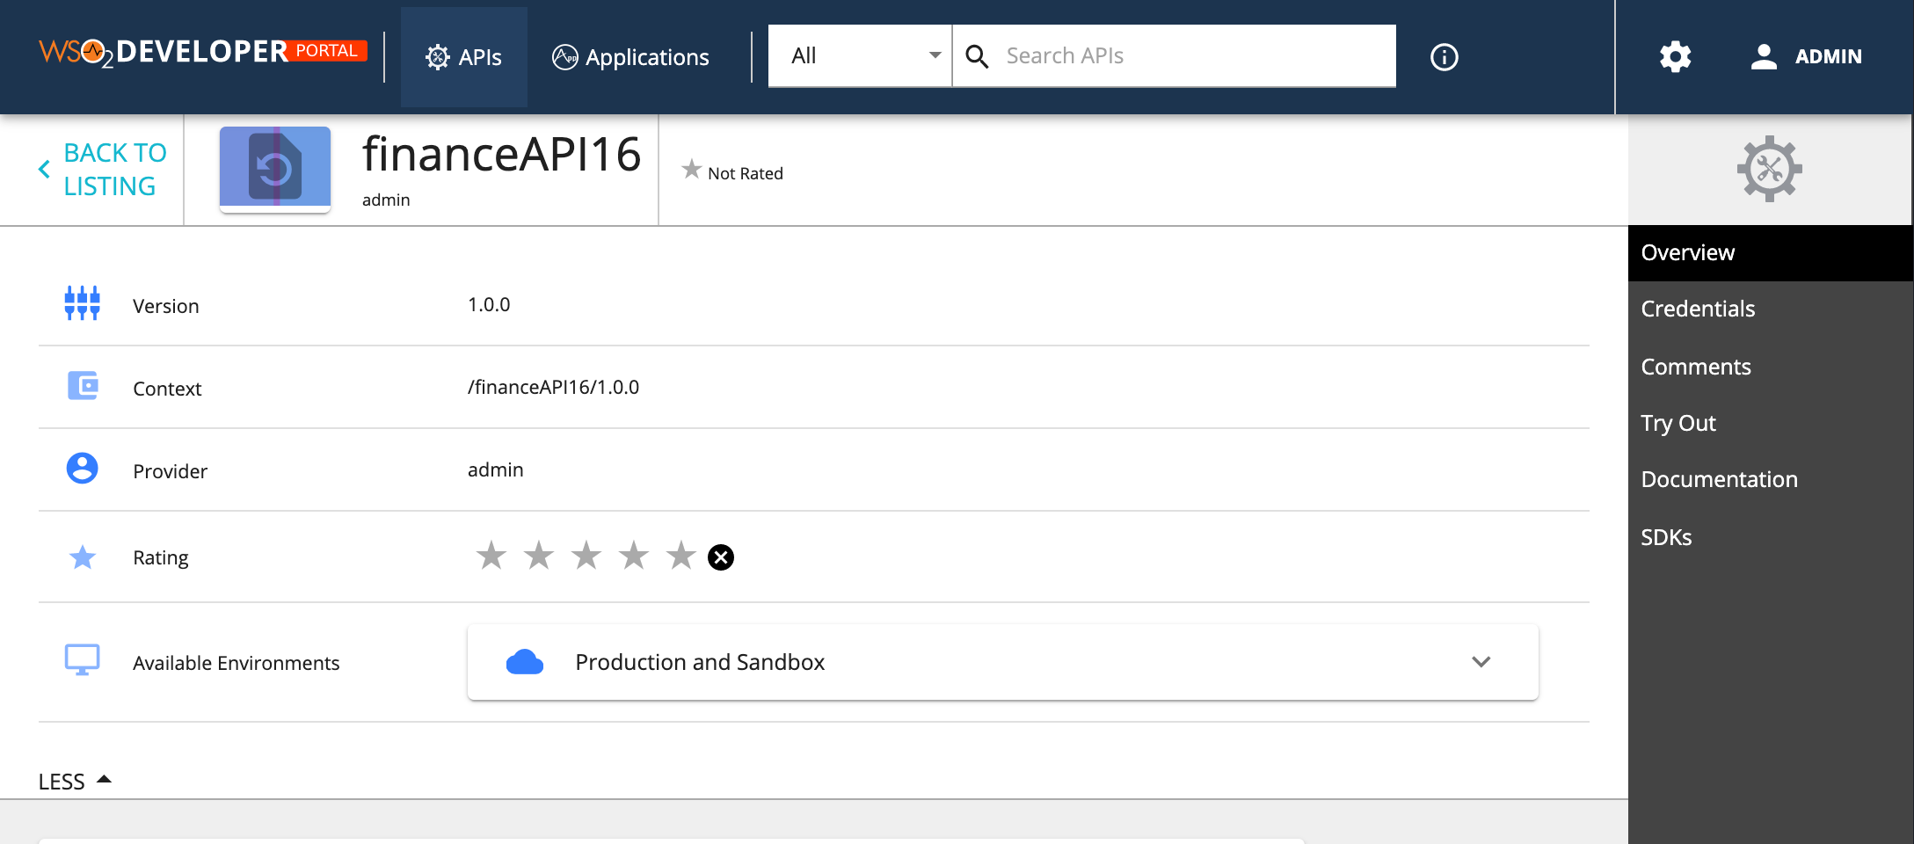Click the Available Environments monitor icon
This screenshot has width=1914, height=844.
(x=83, y=659)
